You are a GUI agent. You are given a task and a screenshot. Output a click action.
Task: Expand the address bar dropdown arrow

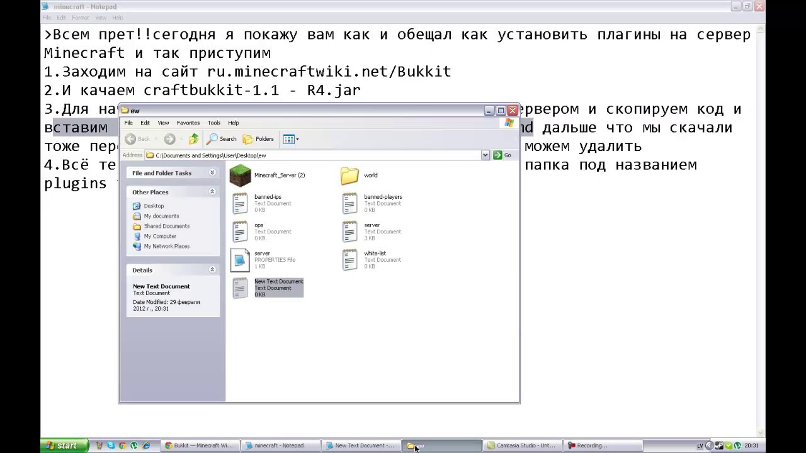pos(485,155)
